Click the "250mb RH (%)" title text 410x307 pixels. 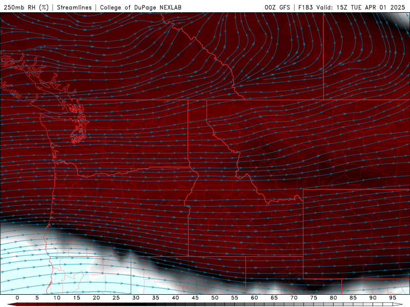click(x=26, y=7)
